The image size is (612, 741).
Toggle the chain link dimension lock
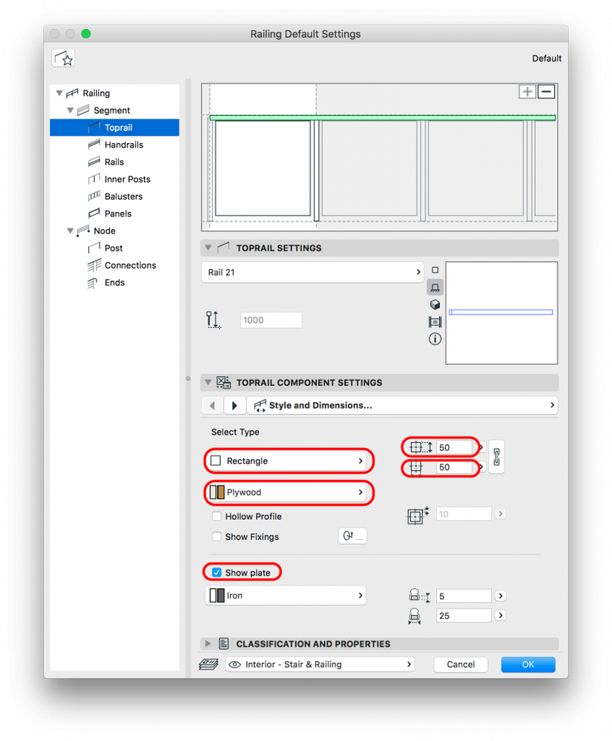(x=496, y=457)
